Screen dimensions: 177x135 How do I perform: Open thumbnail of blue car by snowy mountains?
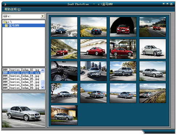pyautogui.click(x=64, y=27)
